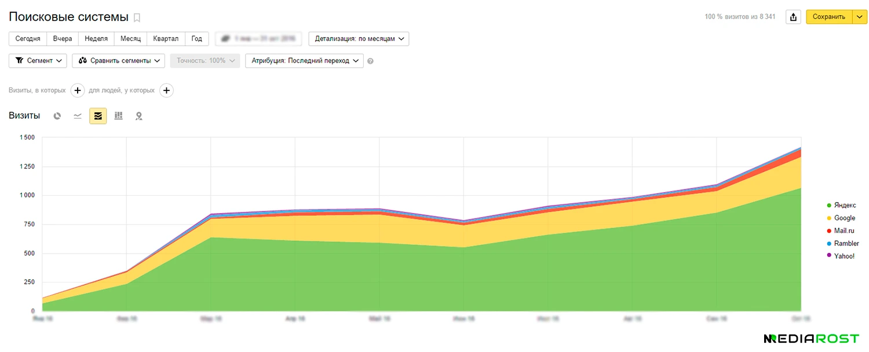Open the blurred date range picker

(x=258, y=39)
